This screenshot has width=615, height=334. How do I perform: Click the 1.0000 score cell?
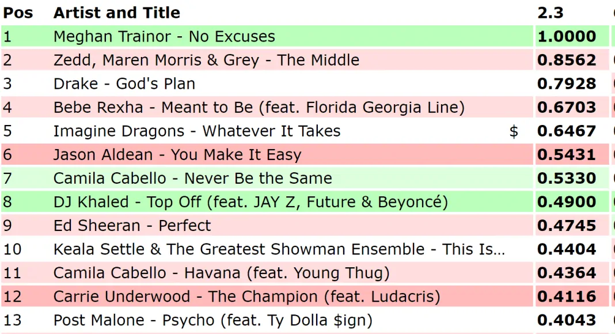coord(567,37)
